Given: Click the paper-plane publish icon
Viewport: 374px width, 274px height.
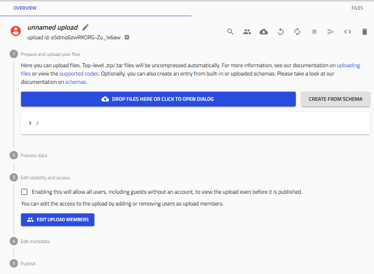Looking at the screenshot, I should pyautogui.click(x=331, y=31).
